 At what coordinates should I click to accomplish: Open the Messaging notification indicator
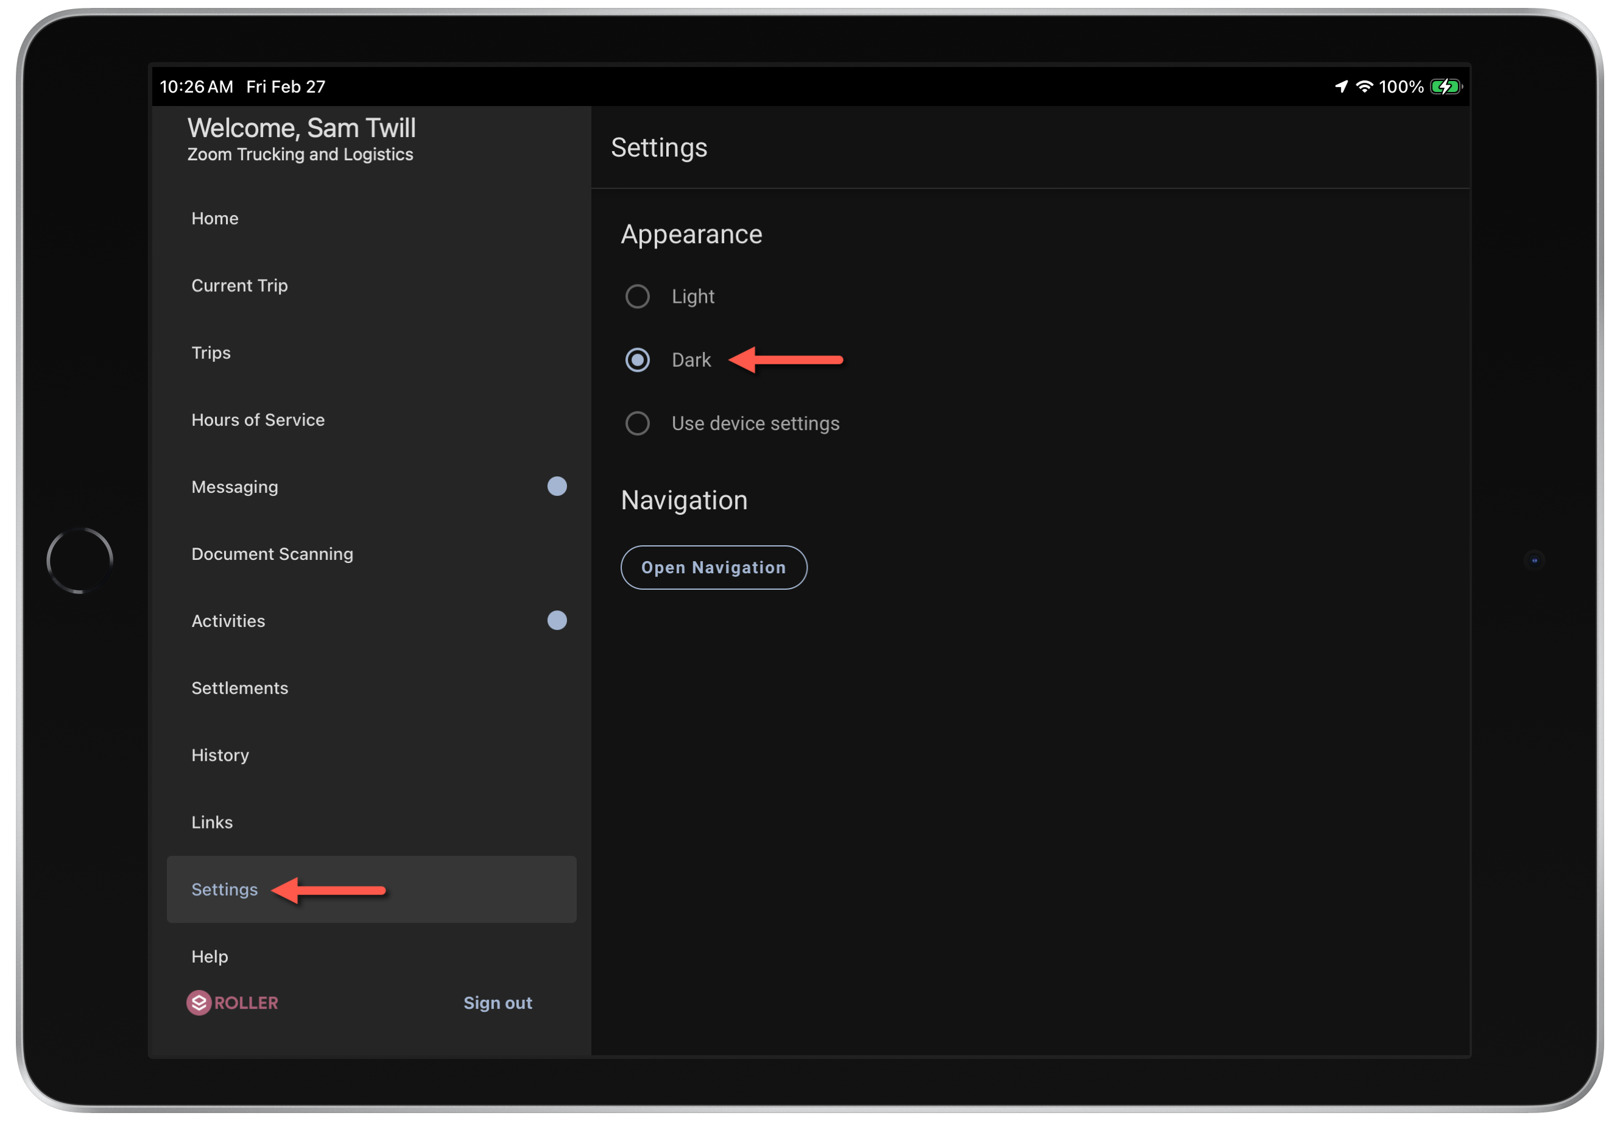point(557,486)
